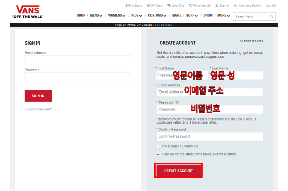Click the password requirements hint text
This screenshot has height=191, width=288.
coord(206,121)
